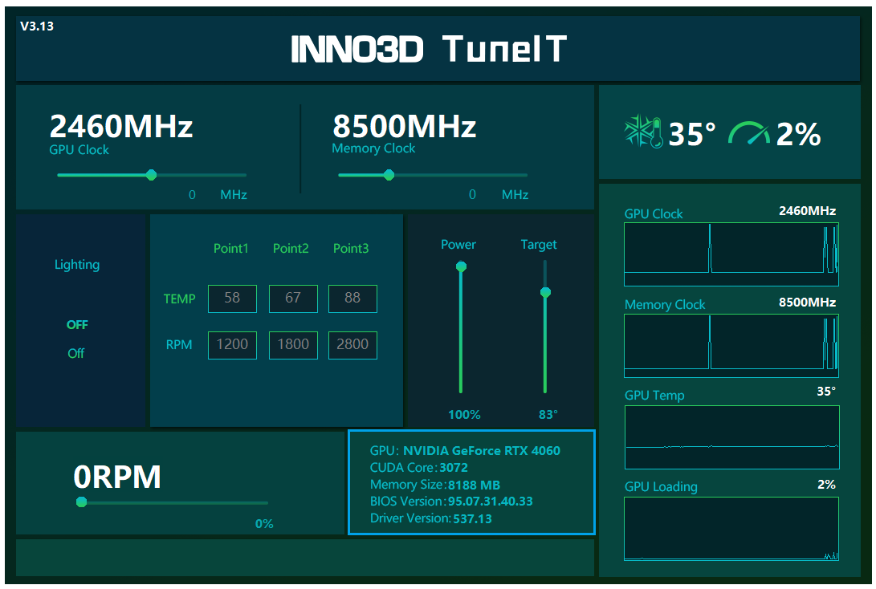Image resolution: width=876 pixels, height=589 pixels.
Task: Click the 100% power value
Action: (x=464, y=415)
